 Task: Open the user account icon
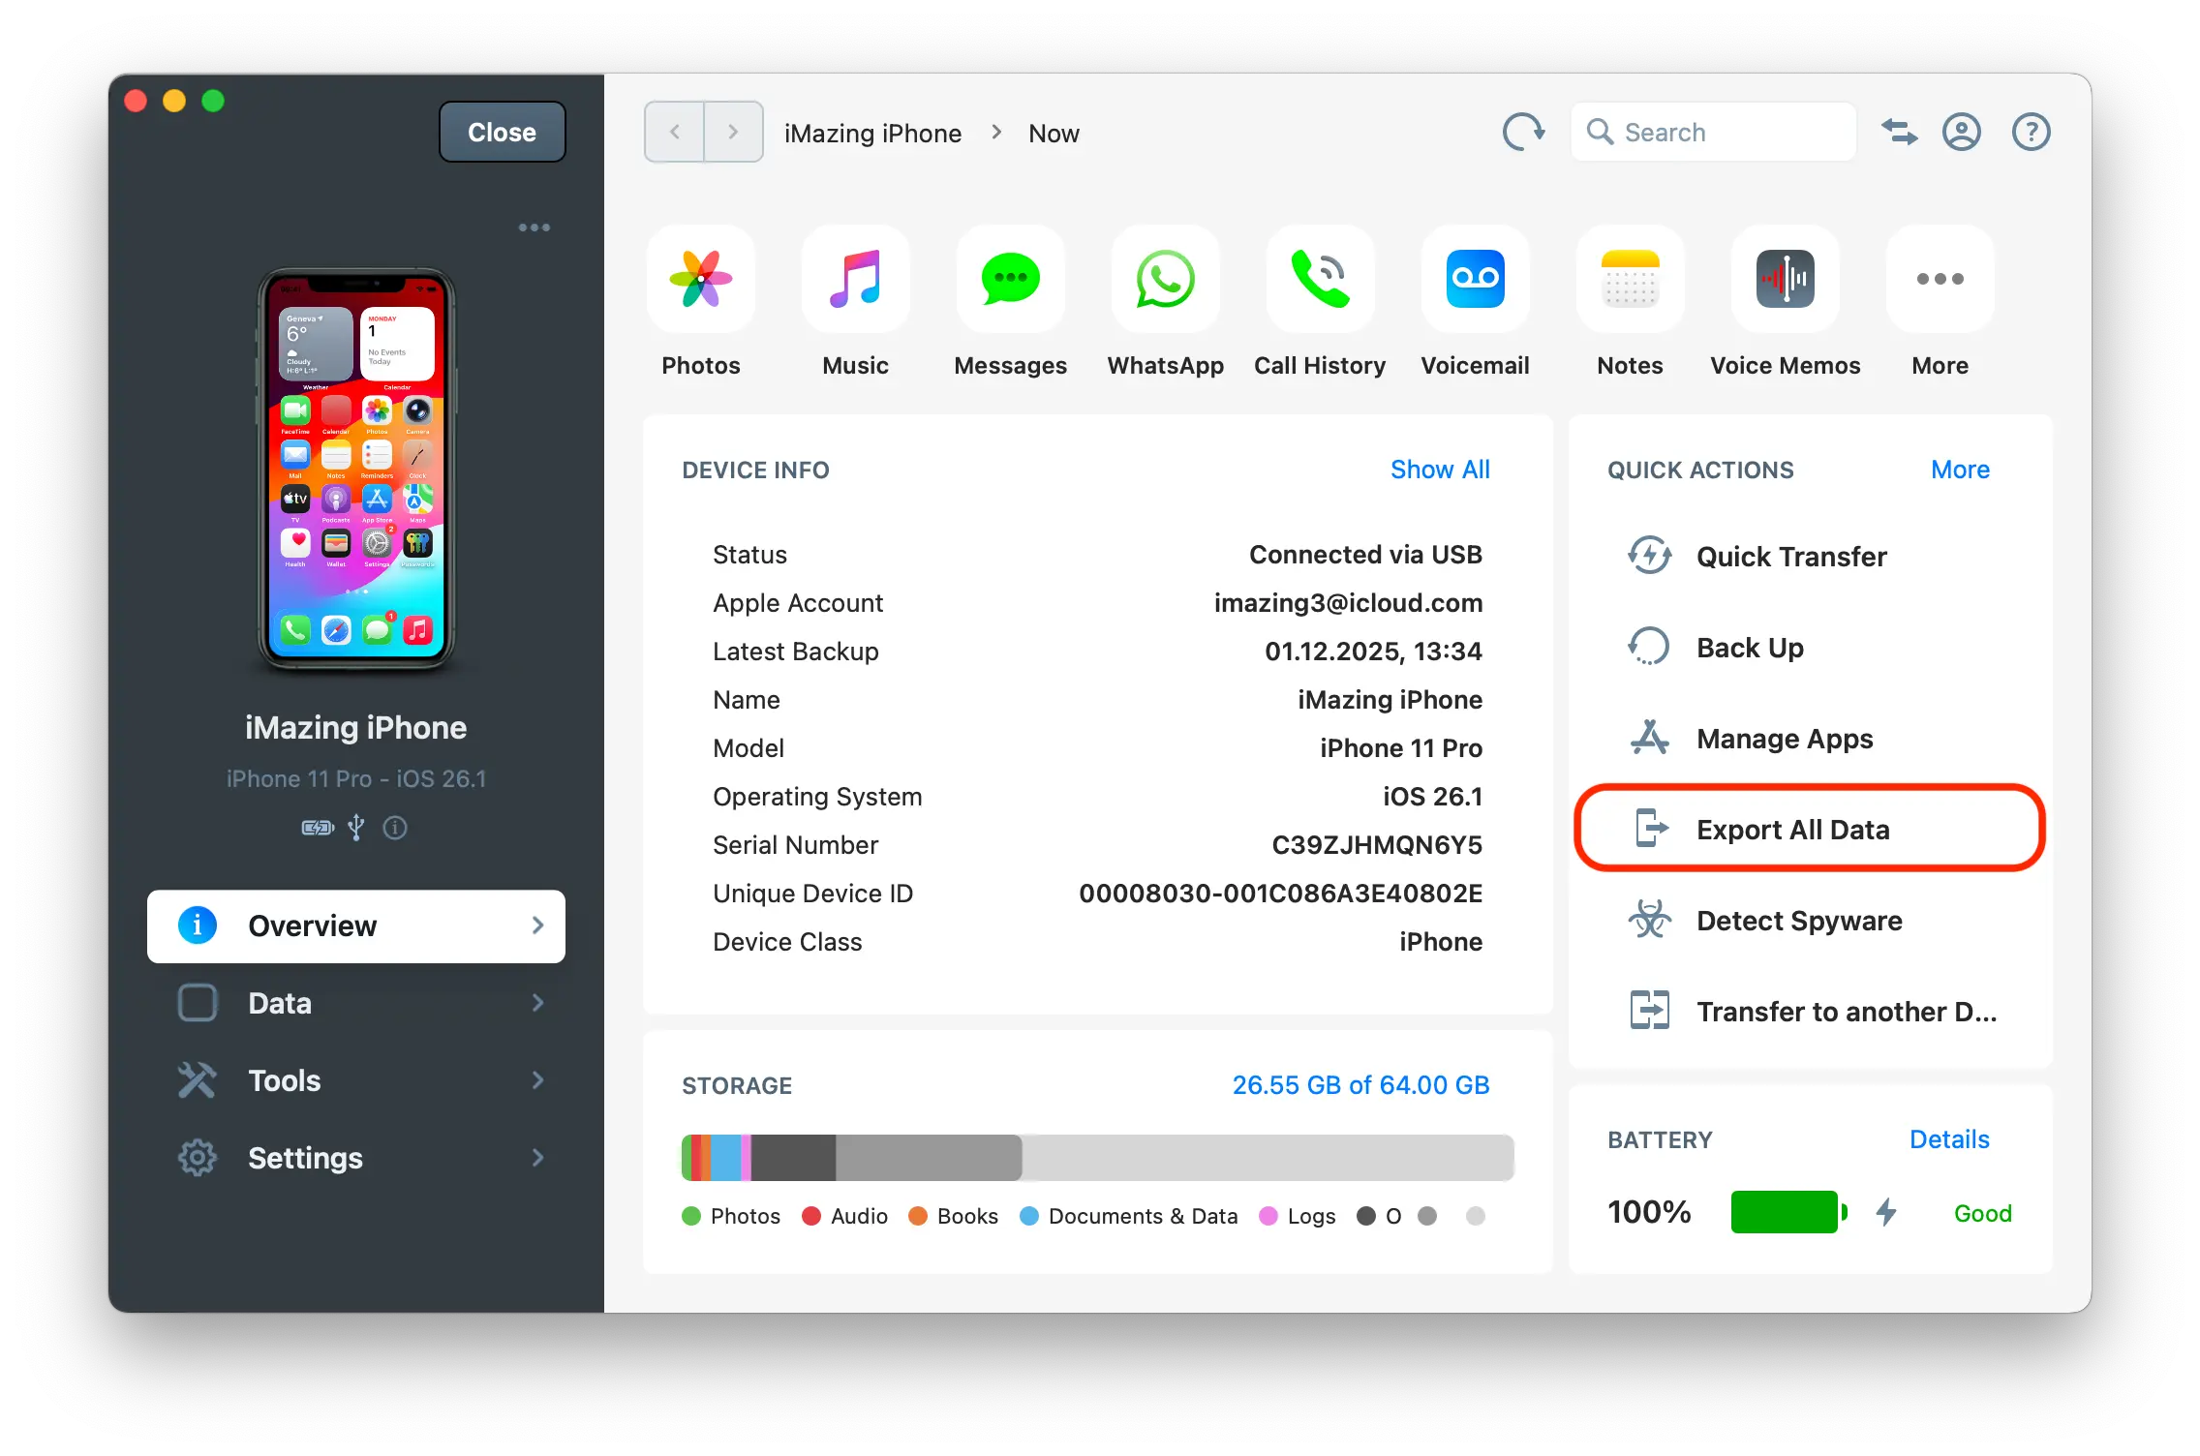tap(1961, 132)
